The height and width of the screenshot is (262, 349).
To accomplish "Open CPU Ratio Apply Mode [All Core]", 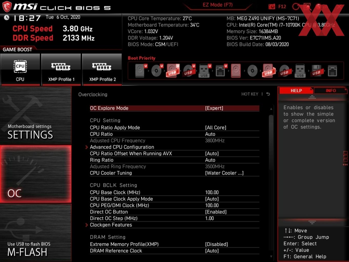I will (174, 128).
